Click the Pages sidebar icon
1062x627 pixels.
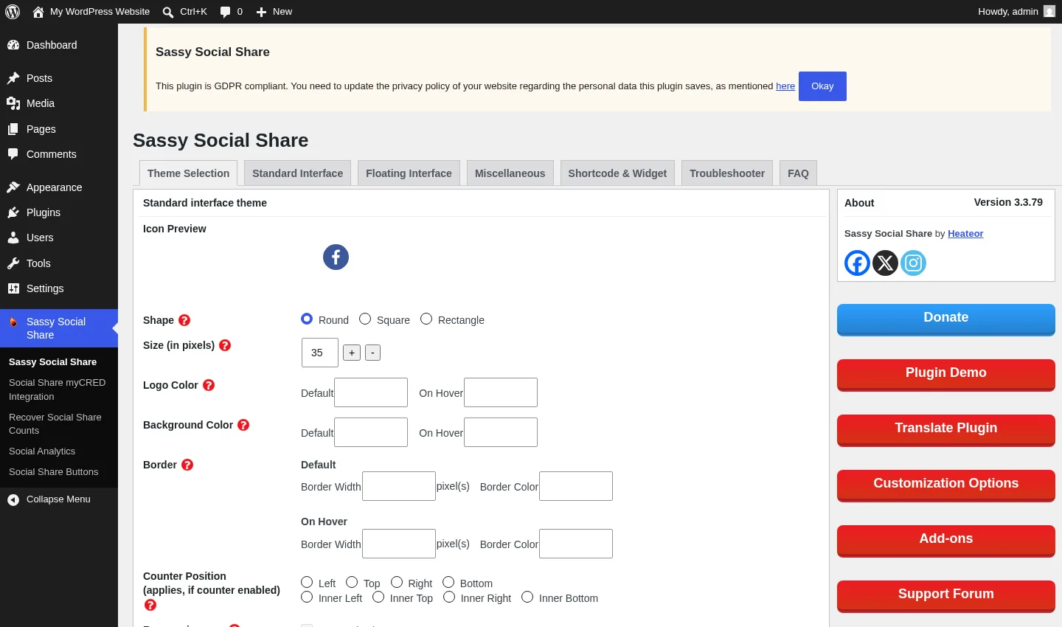(x=13, y=129)
